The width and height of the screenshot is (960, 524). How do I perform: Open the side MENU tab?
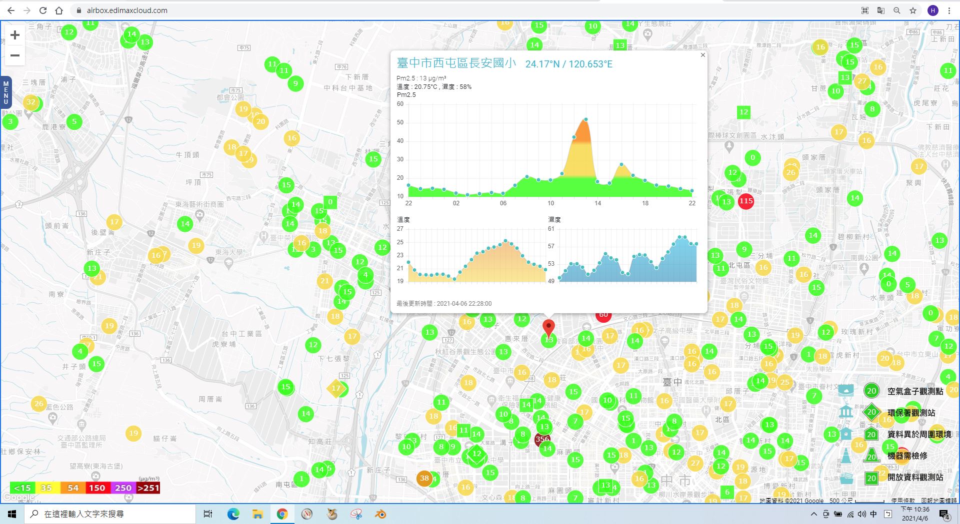pyautogui.click(x=6, y=93)
